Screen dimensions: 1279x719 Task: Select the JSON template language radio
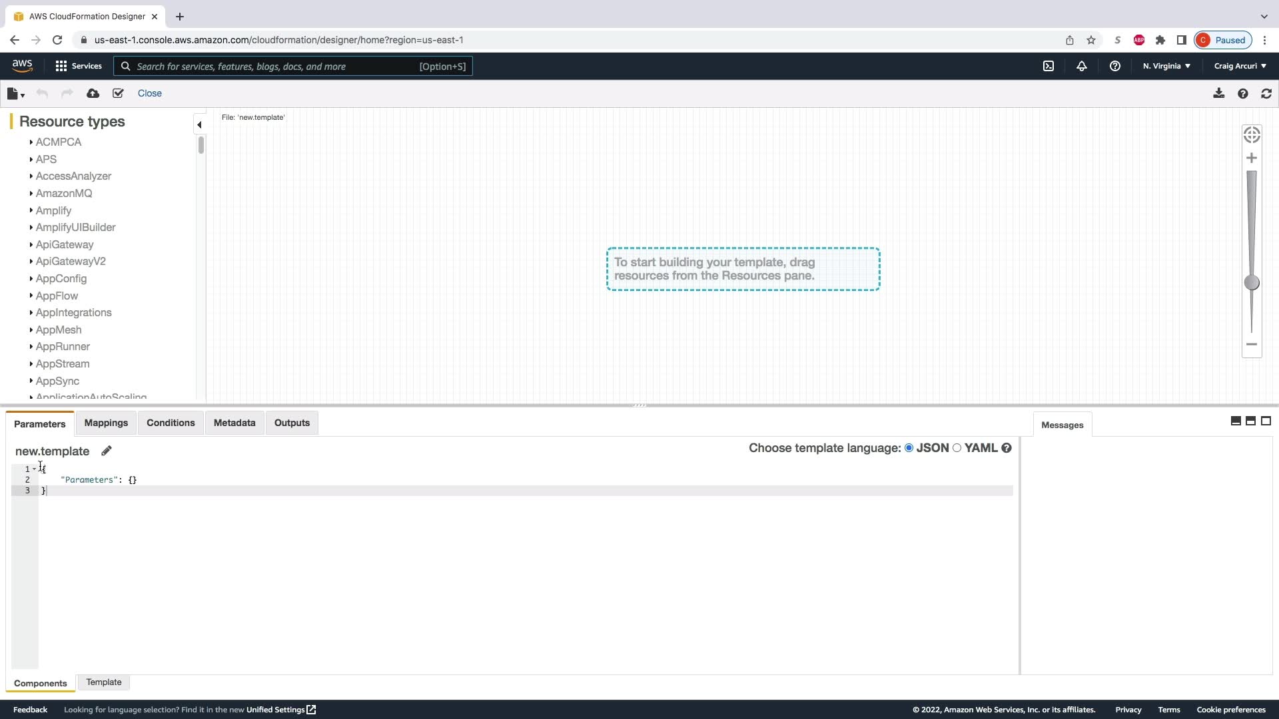click(x=909, y=448)
